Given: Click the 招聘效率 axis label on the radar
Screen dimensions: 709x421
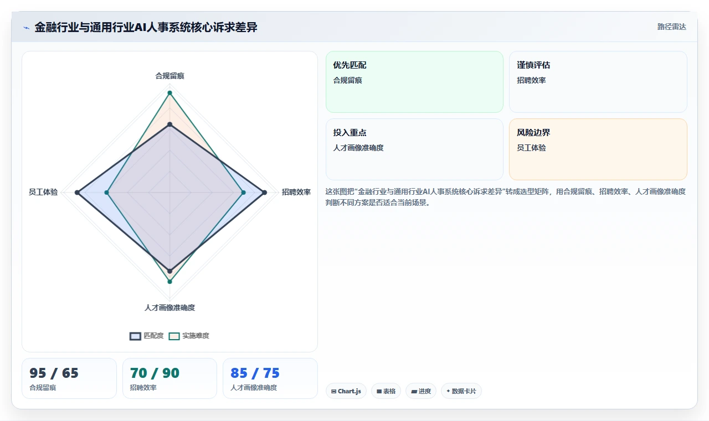Looking at the screenshot, I should [x=296, y=193].
